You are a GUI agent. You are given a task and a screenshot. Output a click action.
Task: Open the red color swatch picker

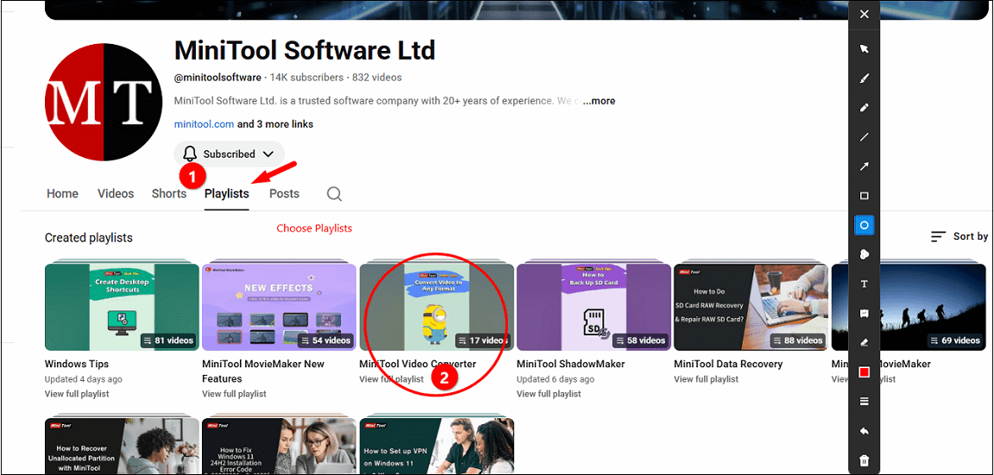pyautogui.click(x=864, y=372)
